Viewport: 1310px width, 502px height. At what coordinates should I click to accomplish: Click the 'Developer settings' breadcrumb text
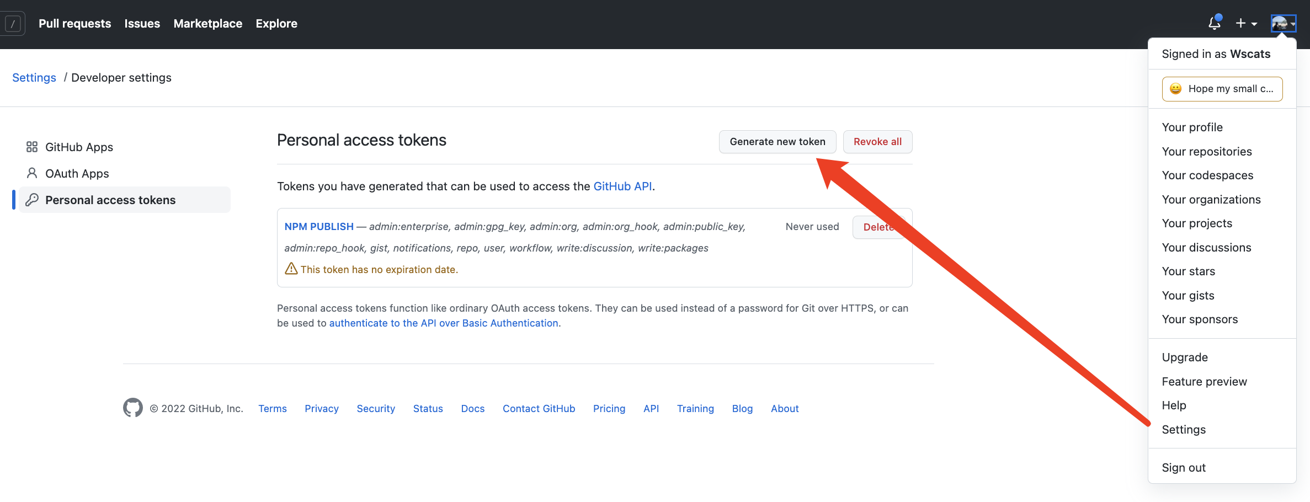pyautogui.click(x=121, y=78)
